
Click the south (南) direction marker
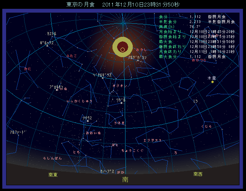pos(125,179)
